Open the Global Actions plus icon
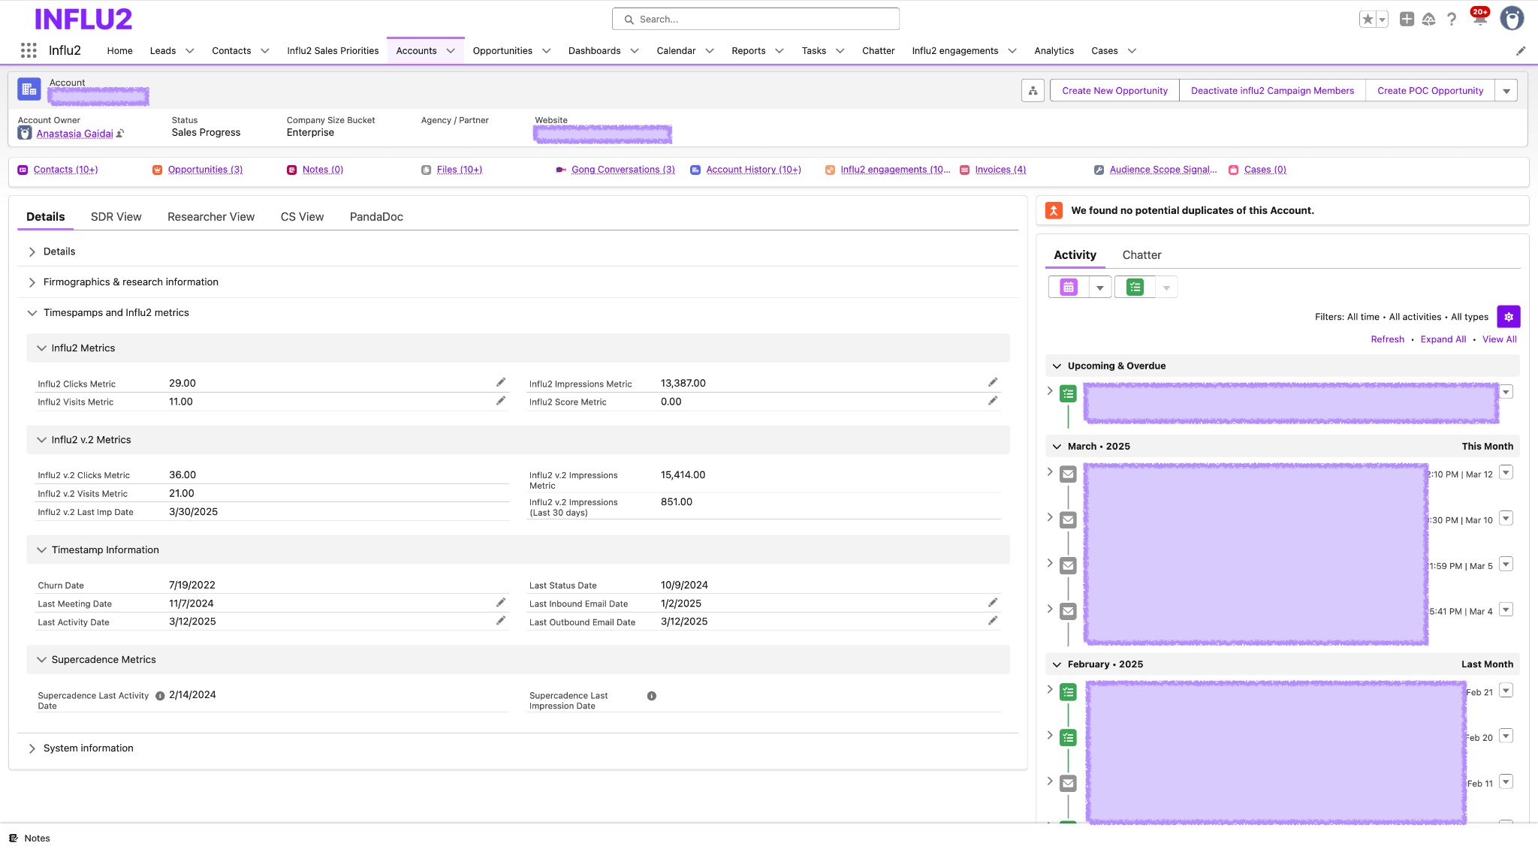1538x852 pixels. coord(1407,20)
